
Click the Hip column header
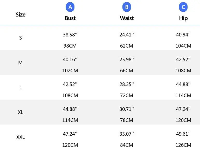point(183,18)
